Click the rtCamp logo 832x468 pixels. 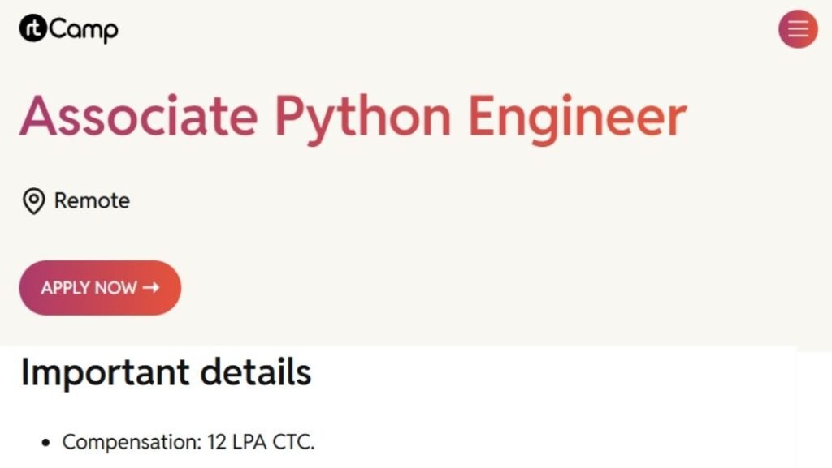coord(69,29)
